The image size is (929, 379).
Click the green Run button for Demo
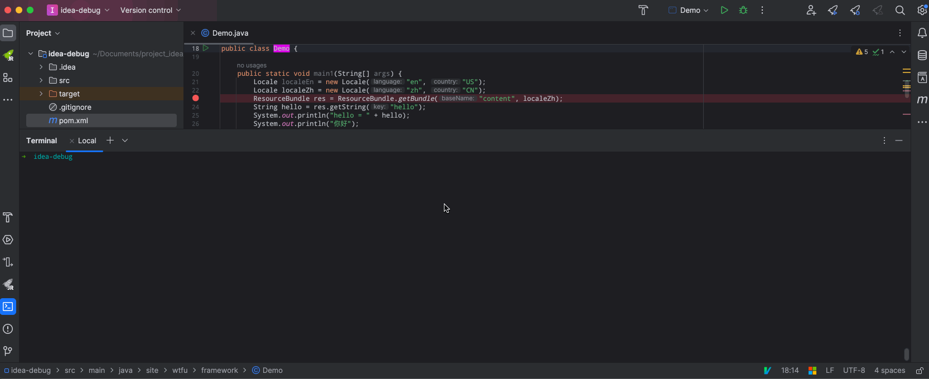tap(724, 10)
